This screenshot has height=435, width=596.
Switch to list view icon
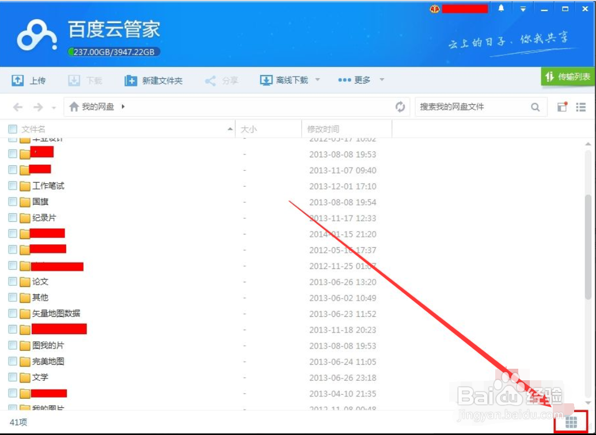(581, 107)
